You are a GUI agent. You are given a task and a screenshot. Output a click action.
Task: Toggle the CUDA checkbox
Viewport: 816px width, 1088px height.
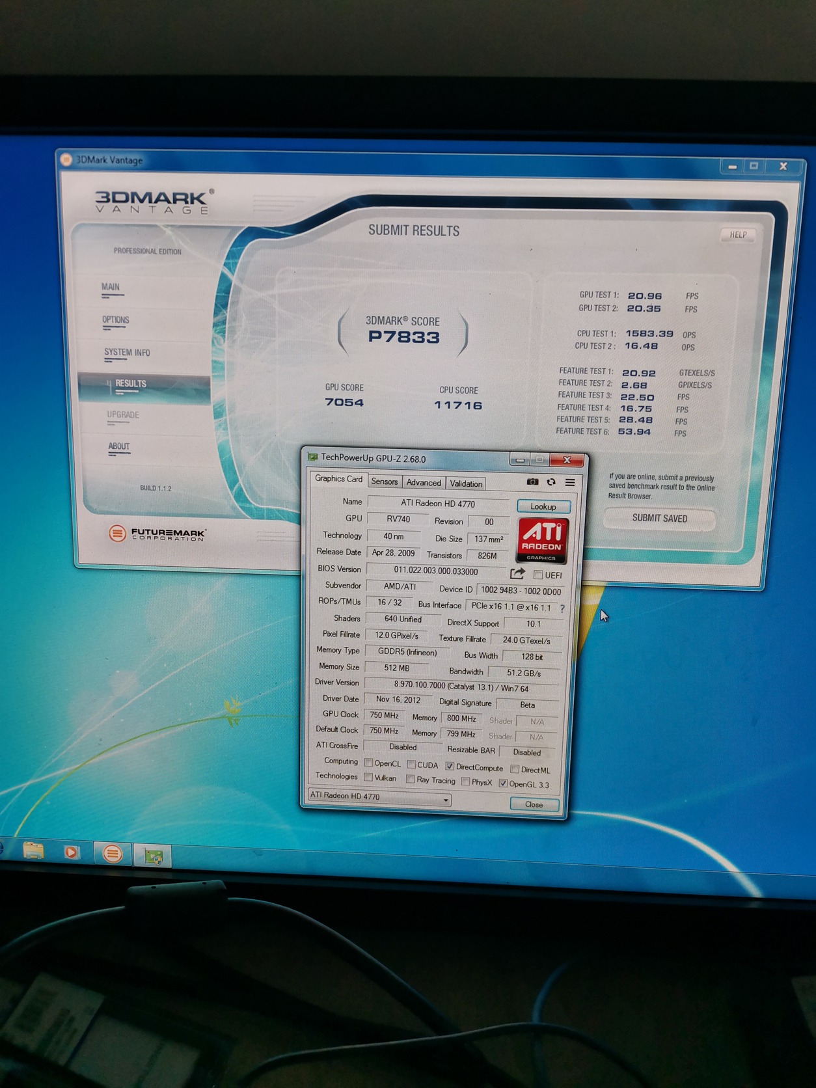click(x=411, y=764)
